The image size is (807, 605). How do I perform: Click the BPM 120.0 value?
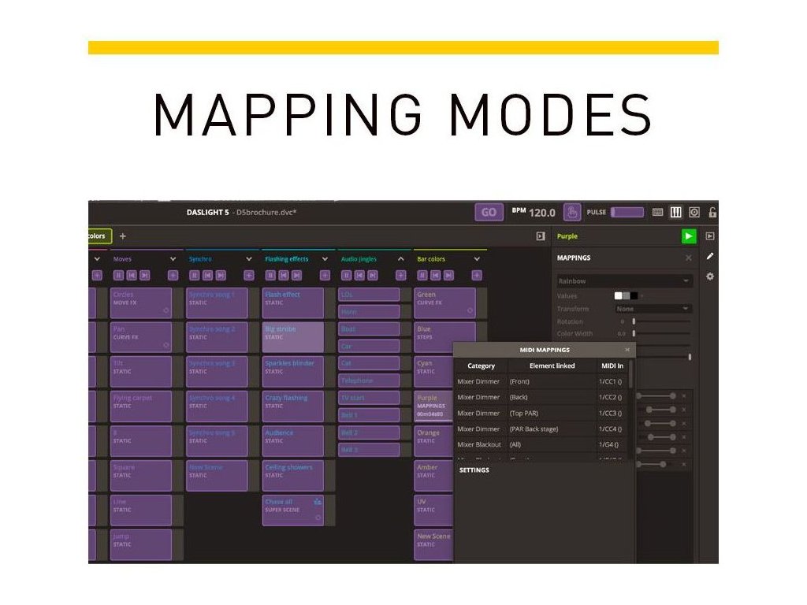(x=542, y=213)
